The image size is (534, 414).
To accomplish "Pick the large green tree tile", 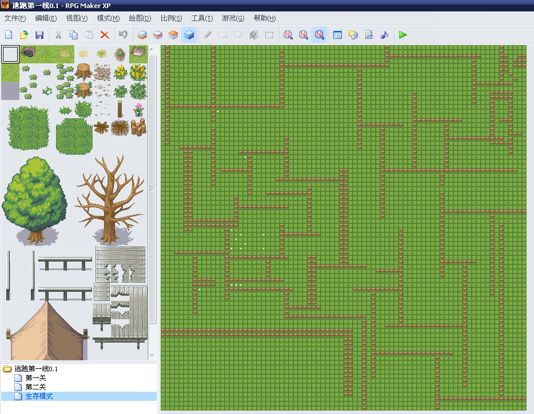I will pos(35,200).
